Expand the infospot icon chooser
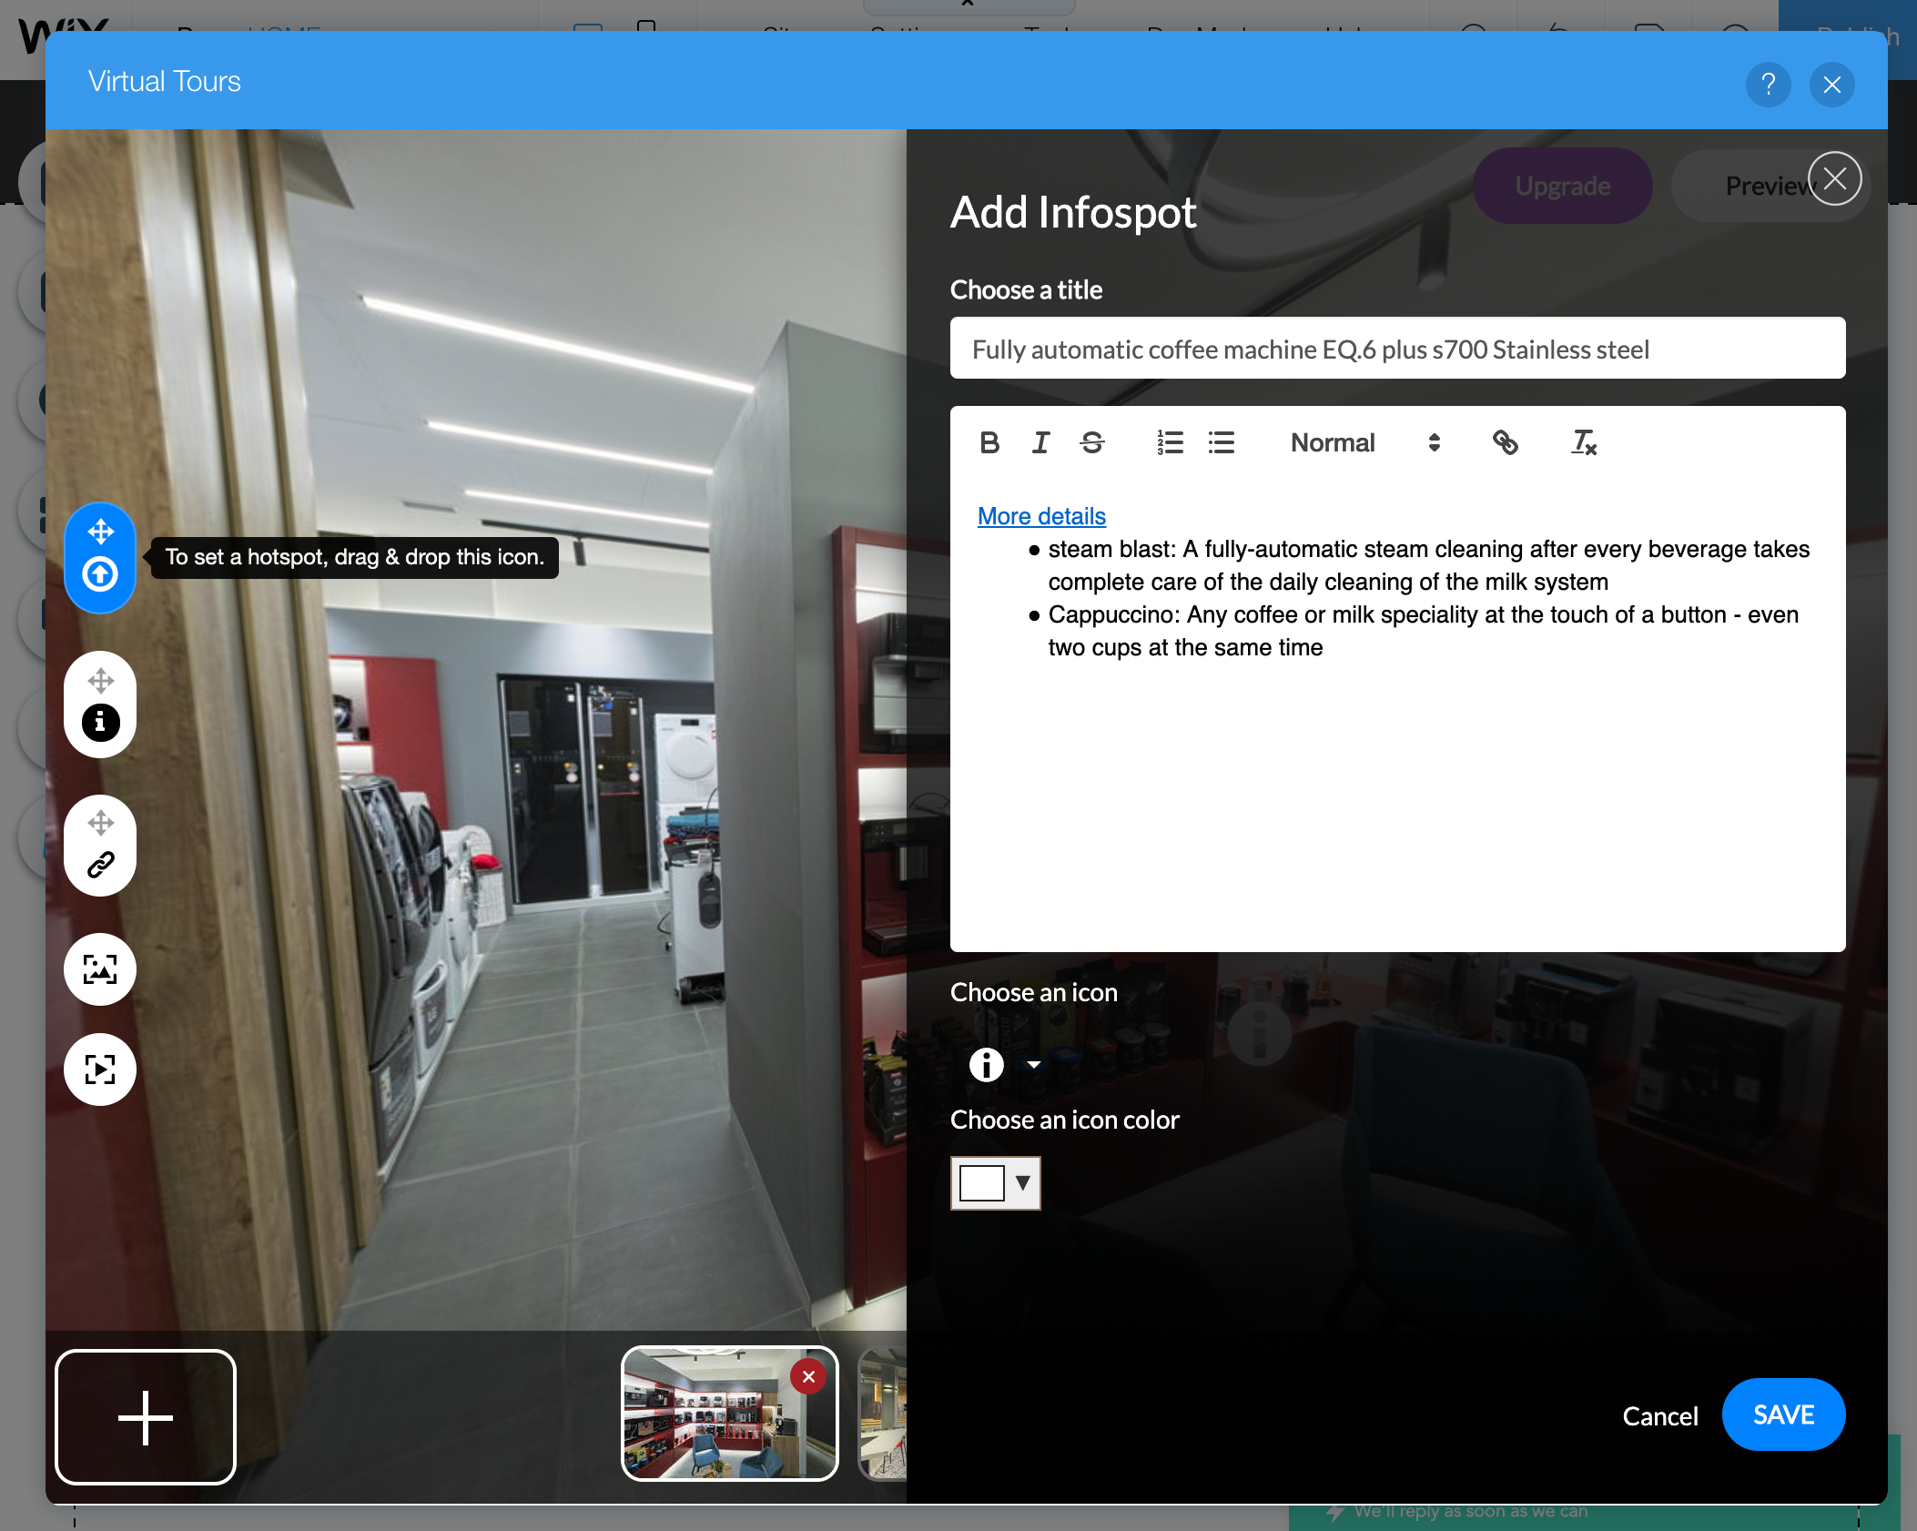The image size is (1917, 1531). (1033, 1065)
